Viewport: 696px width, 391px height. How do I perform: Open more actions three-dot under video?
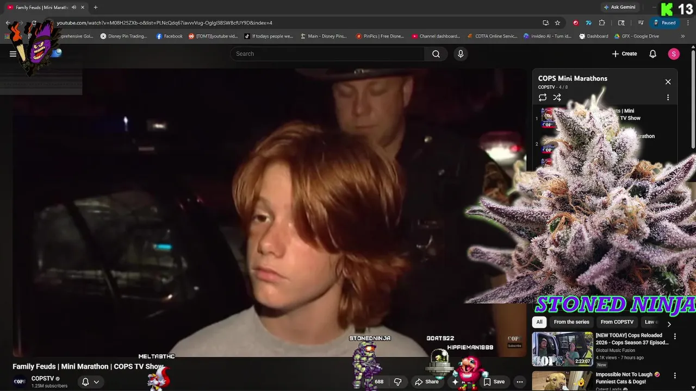(x=520, y=382)
